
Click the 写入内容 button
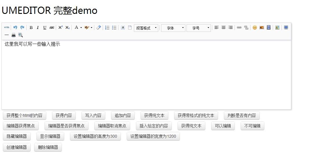click(x=93, y=115)
